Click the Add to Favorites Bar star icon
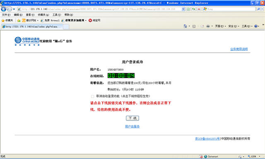This screenshot has height=159, width=265. 19,20
